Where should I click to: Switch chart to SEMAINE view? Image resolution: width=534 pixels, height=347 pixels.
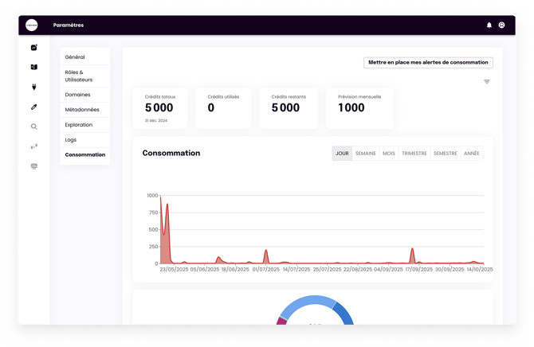(x=366, y=154)
